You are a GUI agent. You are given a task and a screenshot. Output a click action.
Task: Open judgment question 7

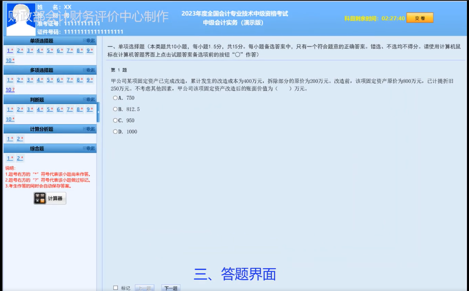68,109
